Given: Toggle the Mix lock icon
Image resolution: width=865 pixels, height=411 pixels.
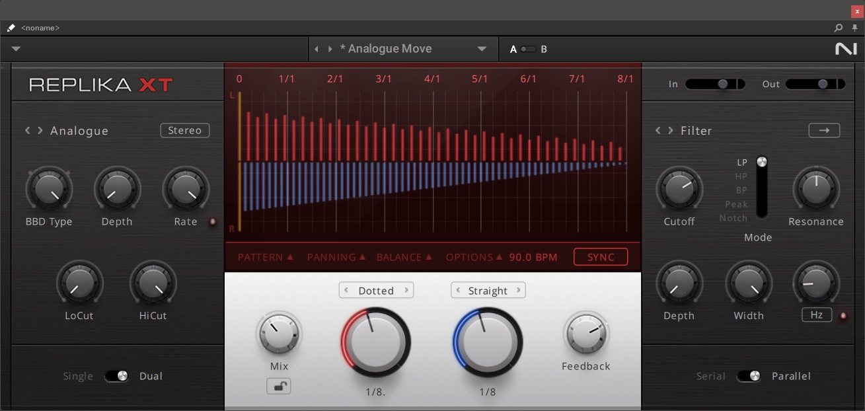Looking at the screenshot, I should tap(279, 386).
